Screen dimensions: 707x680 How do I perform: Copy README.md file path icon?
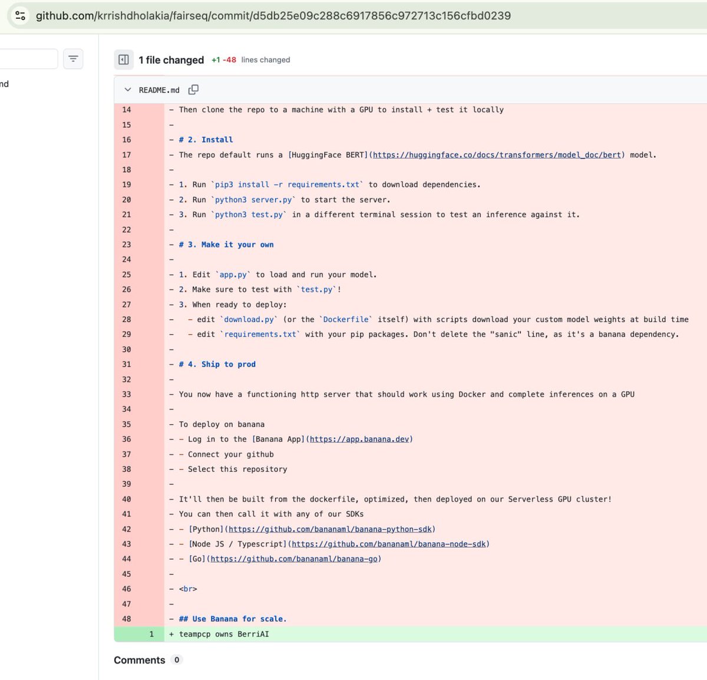tap(193, 90)
